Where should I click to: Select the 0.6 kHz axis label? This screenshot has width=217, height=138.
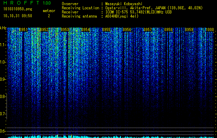(x=2, y=131)
